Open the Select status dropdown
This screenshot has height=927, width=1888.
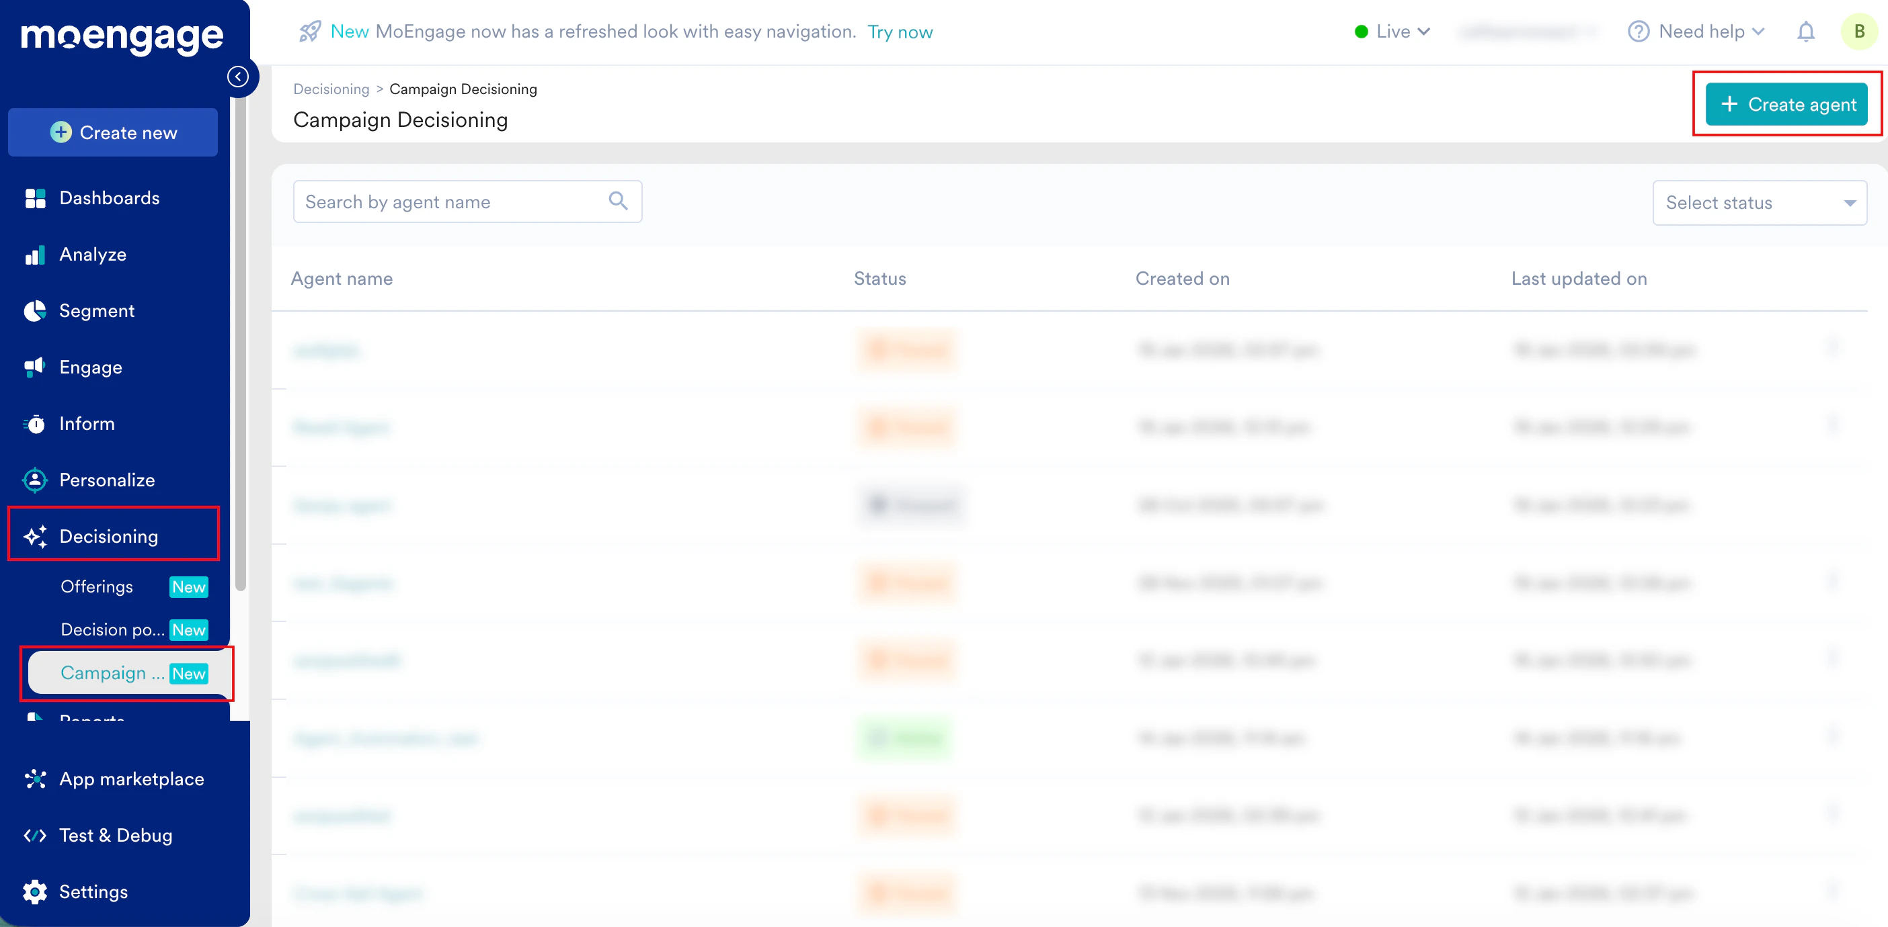tap(1758, 203)
